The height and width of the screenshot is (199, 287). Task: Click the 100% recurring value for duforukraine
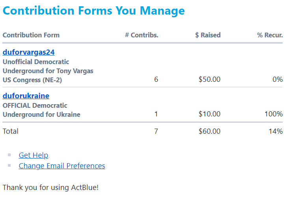[274, 114]
